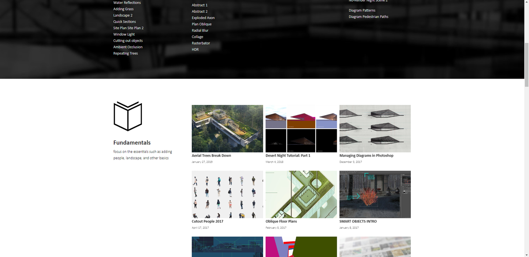
Task: Open the Cutting out objects link
Action: tap(128, 41)
